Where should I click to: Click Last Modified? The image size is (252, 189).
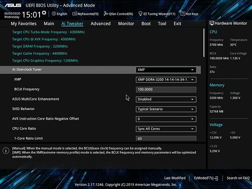point(175,178)
